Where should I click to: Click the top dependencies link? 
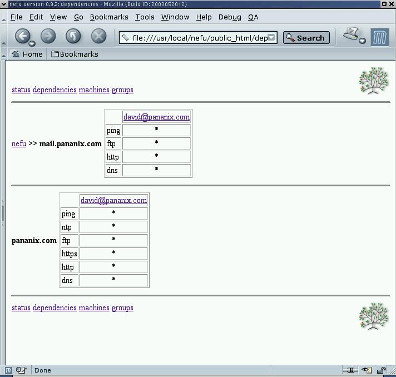[55, 90]
